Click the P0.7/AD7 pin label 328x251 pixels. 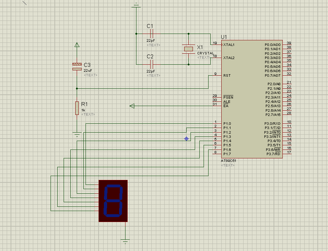point(273,76)
